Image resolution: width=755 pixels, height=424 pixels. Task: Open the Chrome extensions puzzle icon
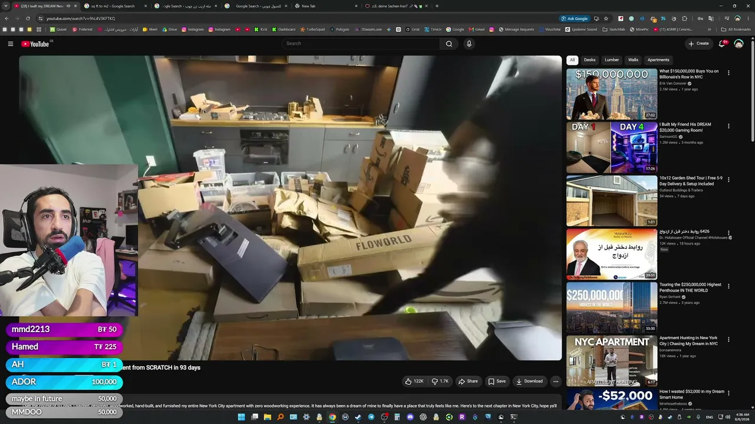click(685, 18)
